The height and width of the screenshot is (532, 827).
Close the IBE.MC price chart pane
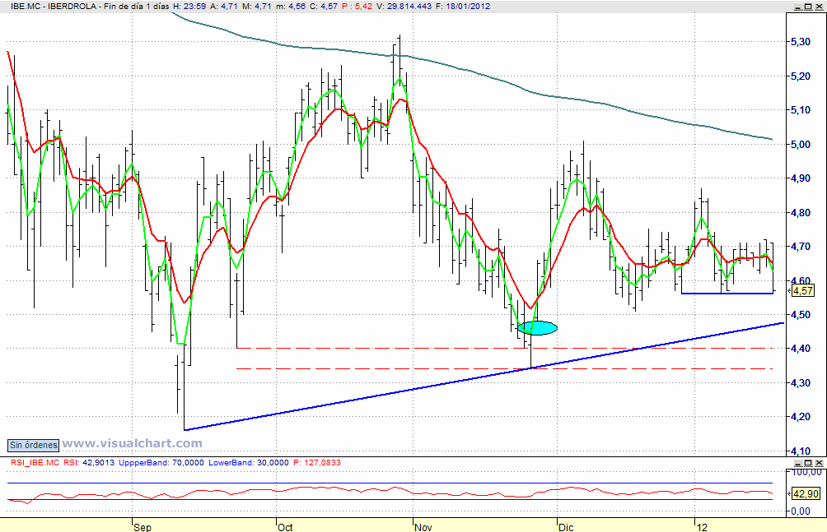coord(819,7)
